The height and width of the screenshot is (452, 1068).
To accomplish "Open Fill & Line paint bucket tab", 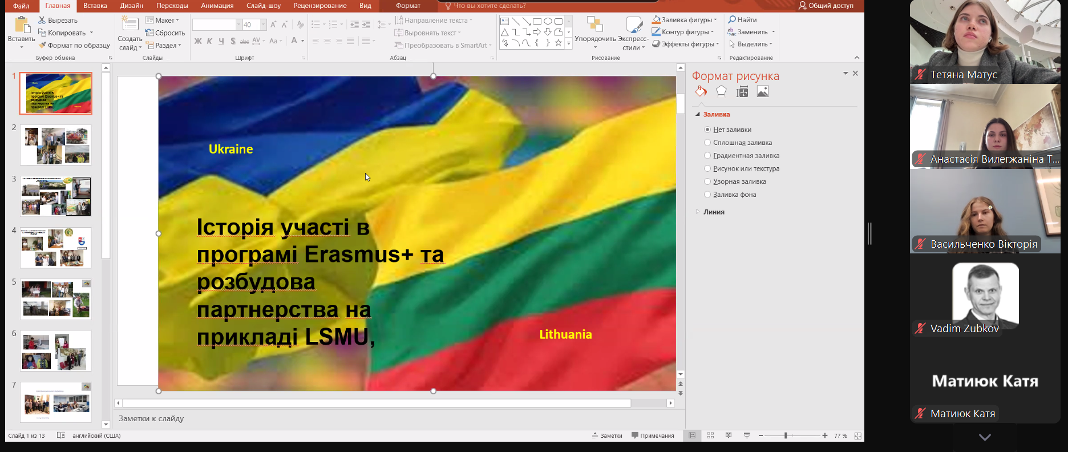I will [701, 91].
